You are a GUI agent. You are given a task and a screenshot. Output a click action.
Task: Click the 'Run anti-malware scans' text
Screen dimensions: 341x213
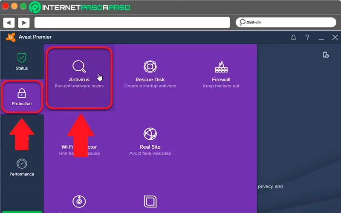(79, 86)
